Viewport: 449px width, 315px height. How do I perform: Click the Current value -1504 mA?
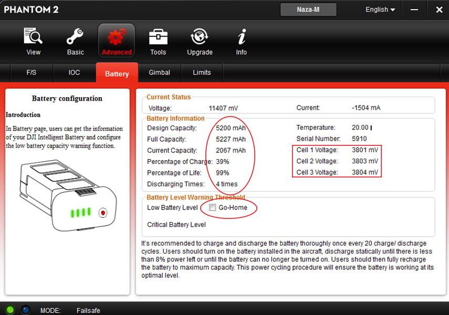(366, 108)
